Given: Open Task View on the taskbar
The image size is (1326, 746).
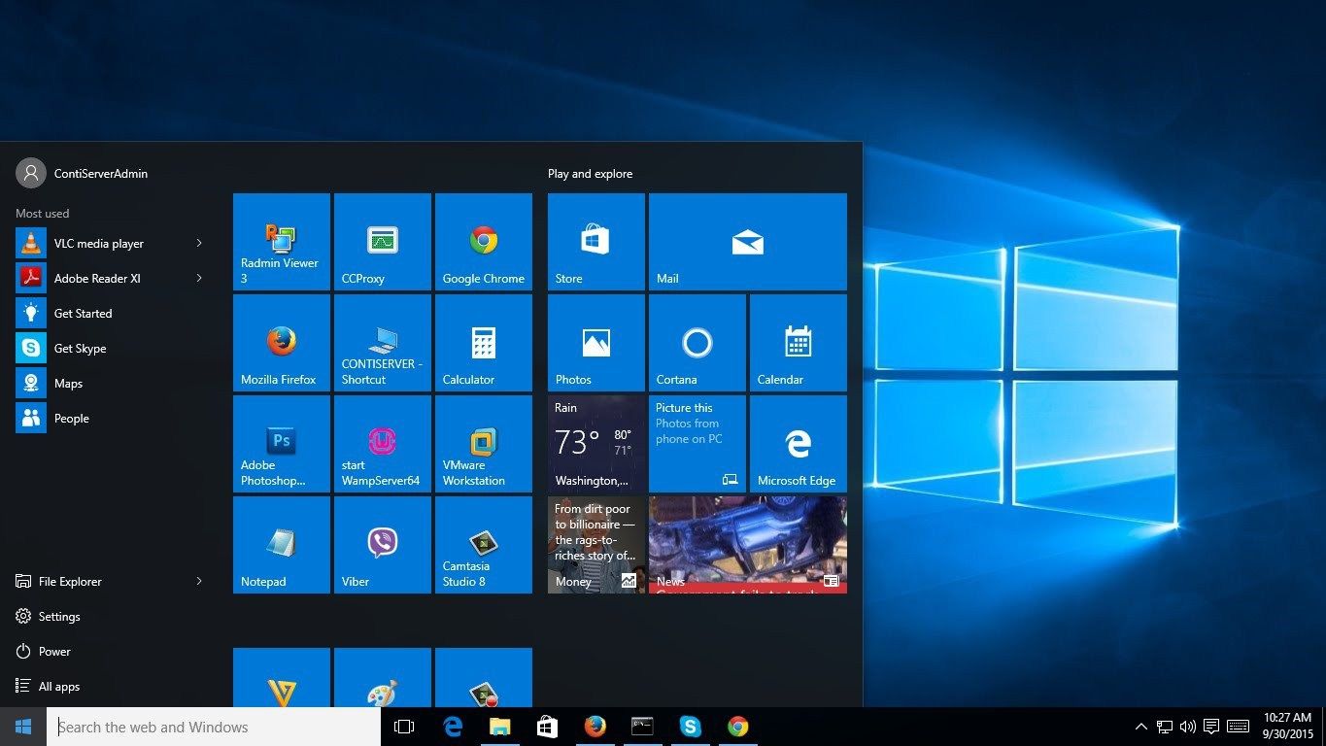Looking at the screenshot, I should point(403,726).
